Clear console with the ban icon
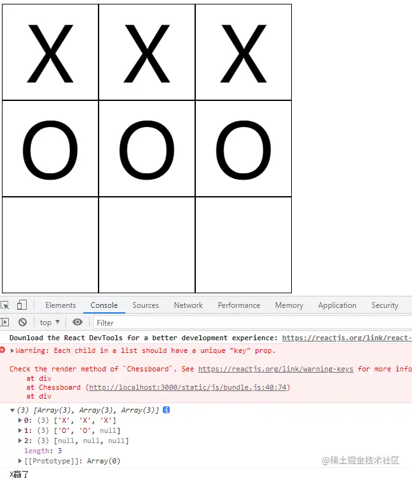 tap(23, 322)
